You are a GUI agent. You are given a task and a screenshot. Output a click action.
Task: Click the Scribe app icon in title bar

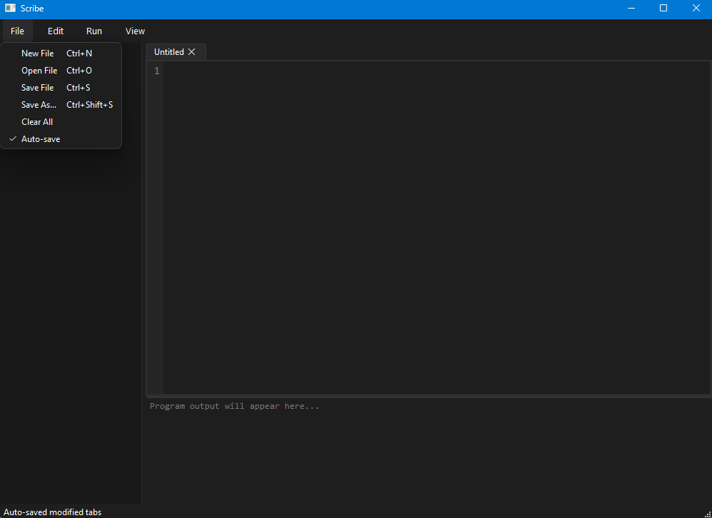pos(10,8)
